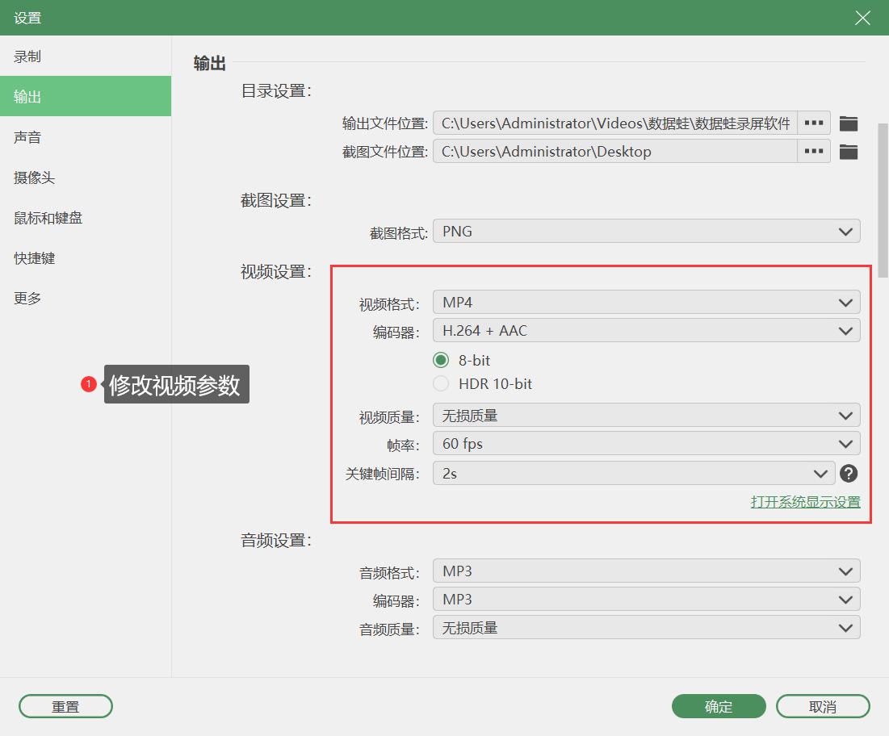The height and width of the screenshot is (736, 889).
Task: Open the 编码器 H.264 + AAC dropdown
Action: (x=646, y=330)
